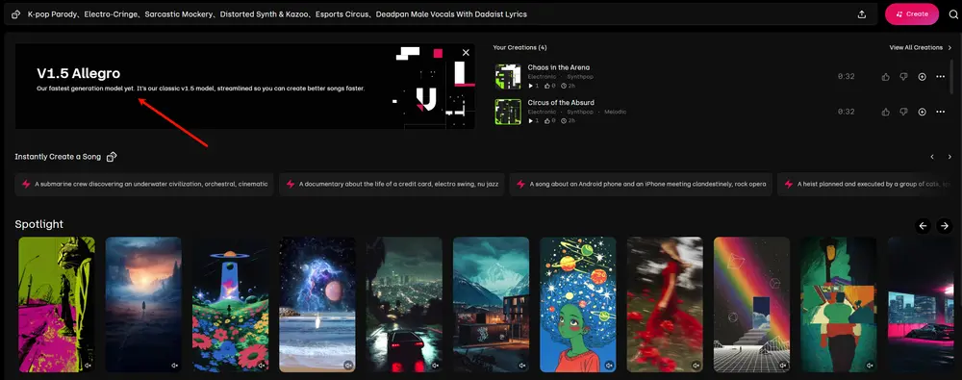Image resolution: width=962 pixels, height=380 pixels.
Task: Click the V1.5 Allegro banner heading
Action: pos(79,74)
